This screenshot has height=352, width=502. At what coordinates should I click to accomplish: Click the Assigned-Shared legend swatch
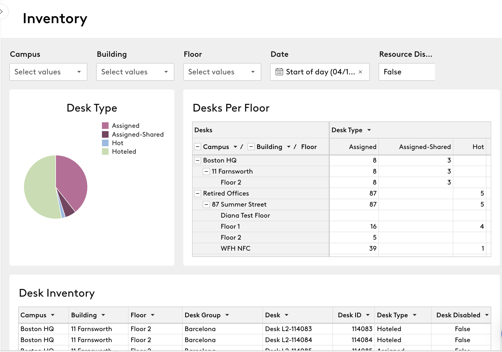coord(105,134)
